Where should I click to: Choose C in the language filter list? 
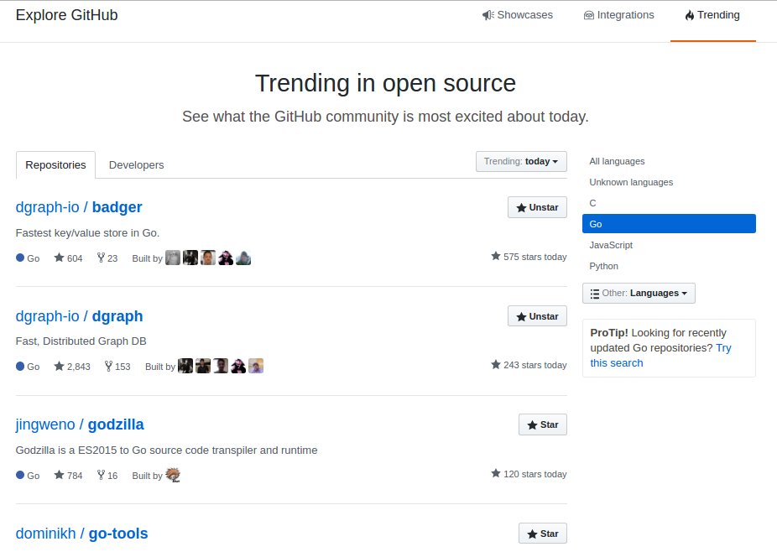[x=592, y=203]
